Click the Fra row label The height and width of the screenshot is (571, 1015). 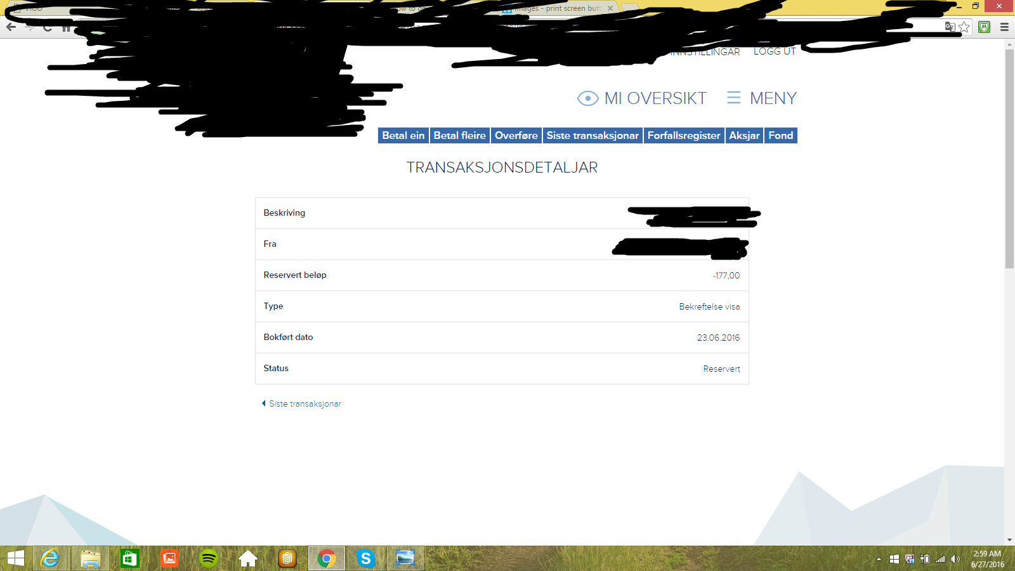pos(270,244)
